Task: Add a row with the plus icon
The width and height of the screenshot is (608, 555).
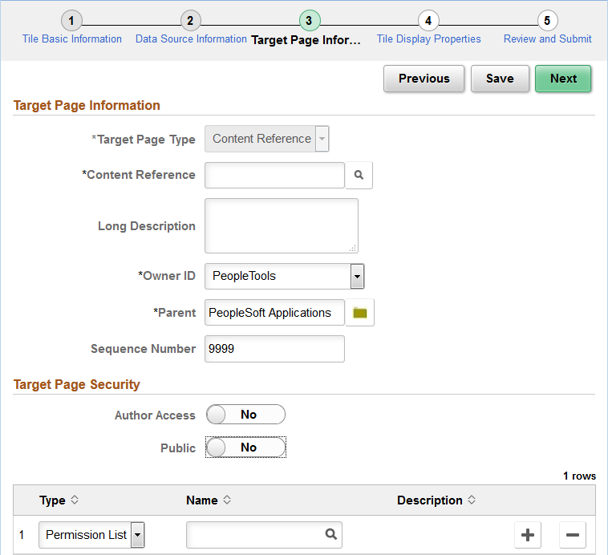Action: [x=529, y=535]
